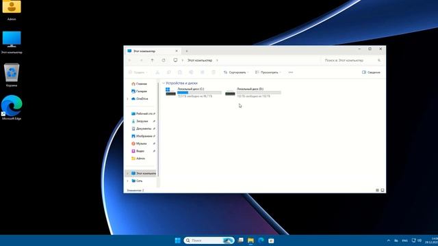438x246 pixels.
Task: Expand the Сеть tree node
Action: pos(128,180)
